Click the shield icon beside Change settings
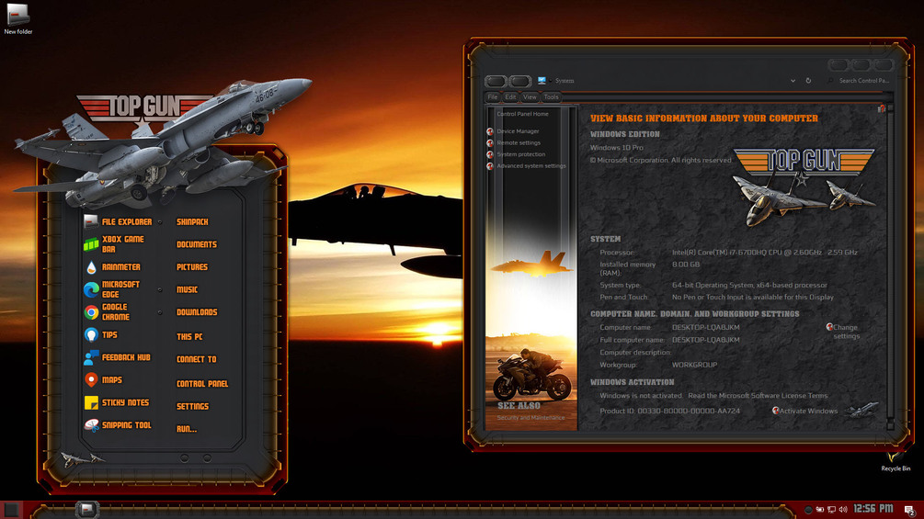Viewport: 924px width, 519px height. [x=829, y=327]
